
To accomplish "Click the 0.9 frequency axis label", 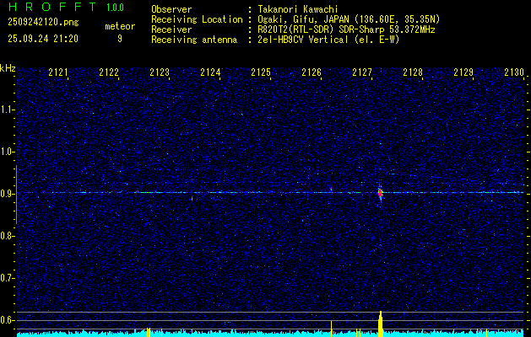I will 6,194.
